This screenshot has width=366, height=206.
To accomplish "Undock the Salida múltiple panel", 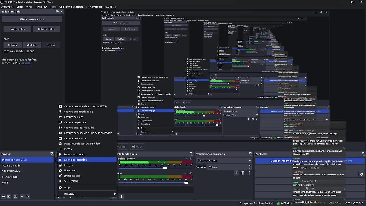I will (x=57, y=11).
